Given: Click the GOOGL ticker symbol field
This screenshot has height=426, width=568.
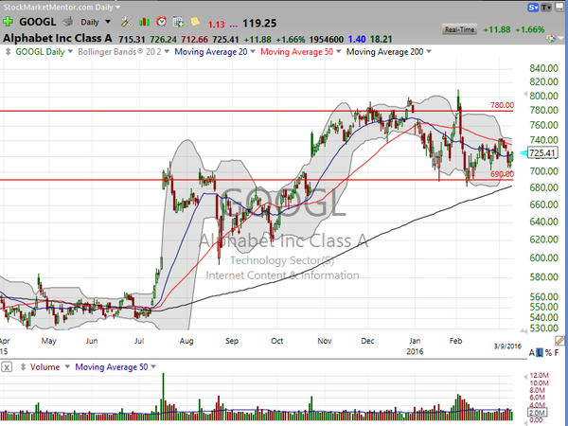Looking at the screenshot, I should coord(37,22).
